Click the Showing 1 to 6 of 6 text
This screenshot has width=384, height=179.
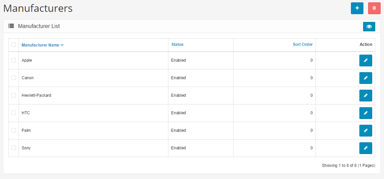coord(349,166)
